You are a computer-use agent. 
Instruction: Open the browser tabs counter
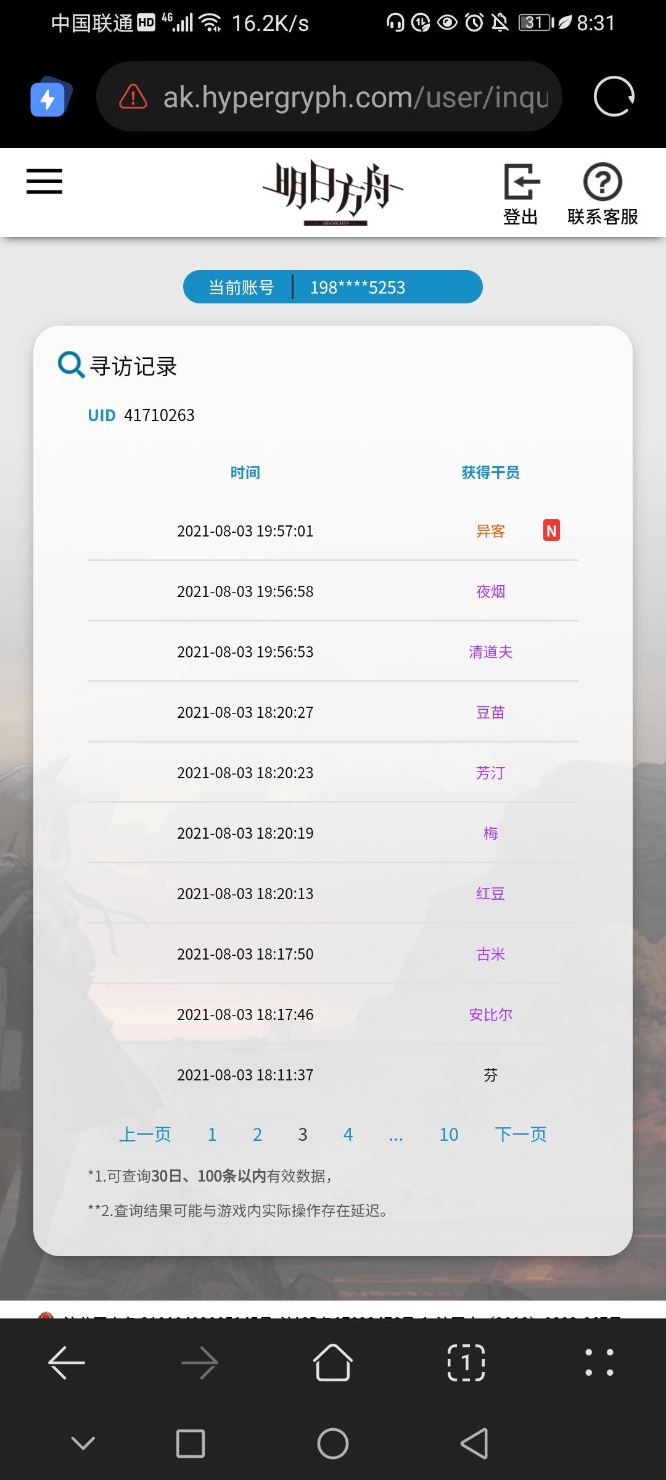click(x=466, y=1362)
